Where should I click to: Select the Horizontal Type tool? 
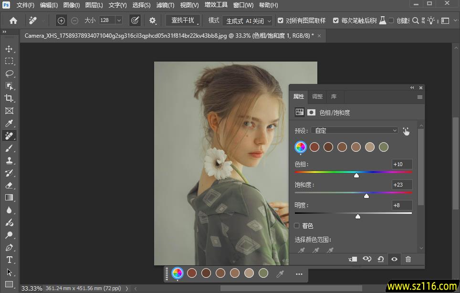(9, 260)
